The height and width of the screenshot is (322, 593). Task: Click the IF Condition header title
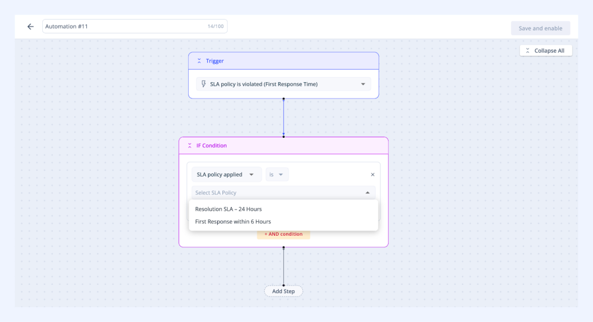point(211,146)
